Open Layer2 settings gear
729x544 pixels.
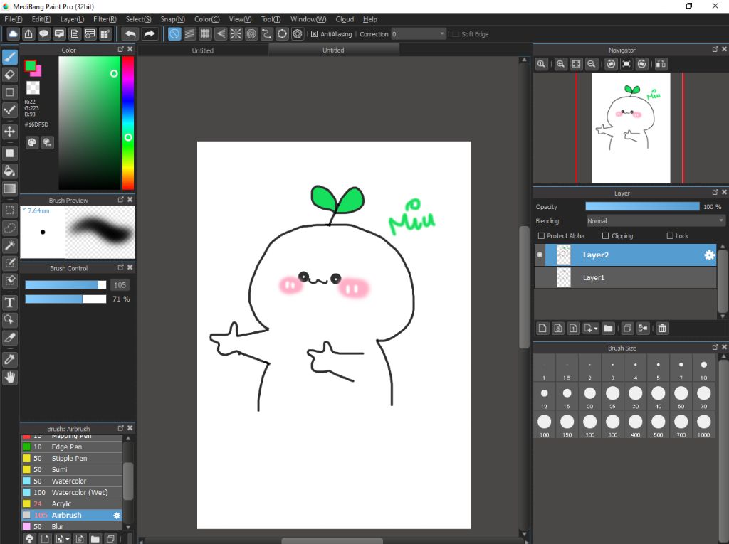(x=709, y=255)
